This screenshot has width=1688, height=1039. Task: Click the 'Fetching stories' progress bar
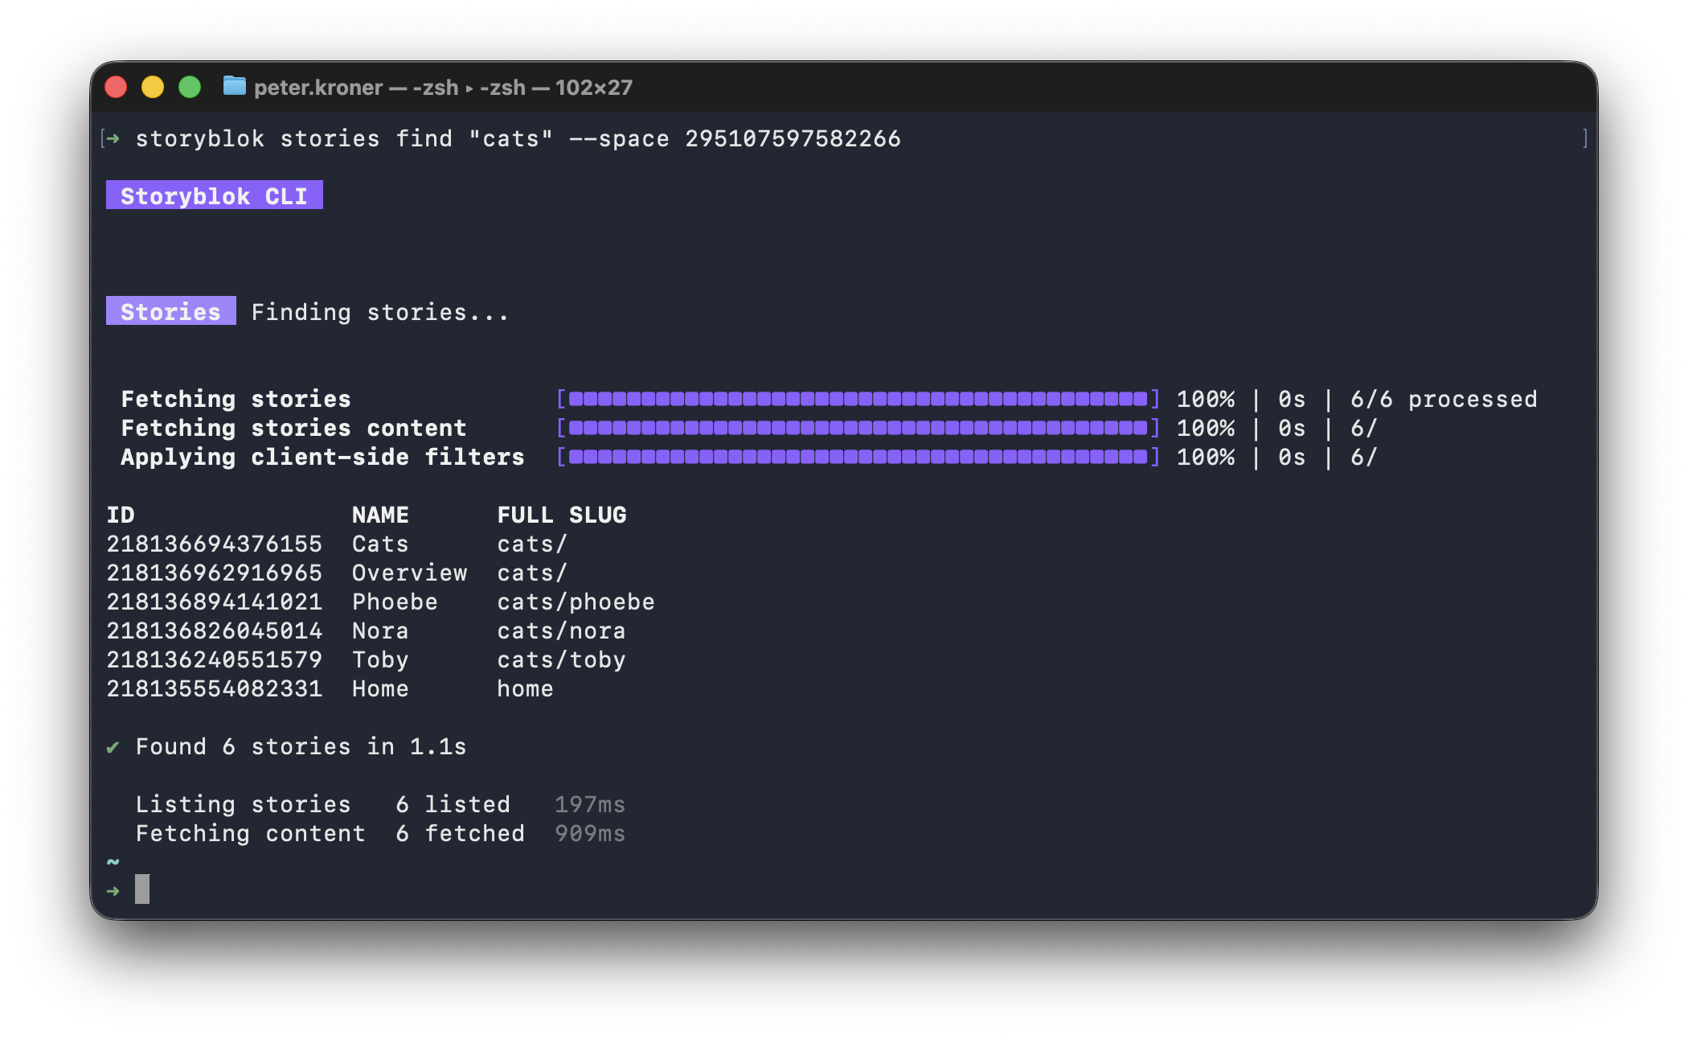tap(858, 399)
